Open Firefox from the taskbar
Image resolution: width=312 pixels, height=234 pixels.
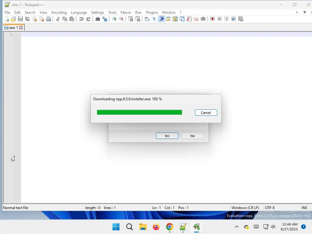point(156,227)
